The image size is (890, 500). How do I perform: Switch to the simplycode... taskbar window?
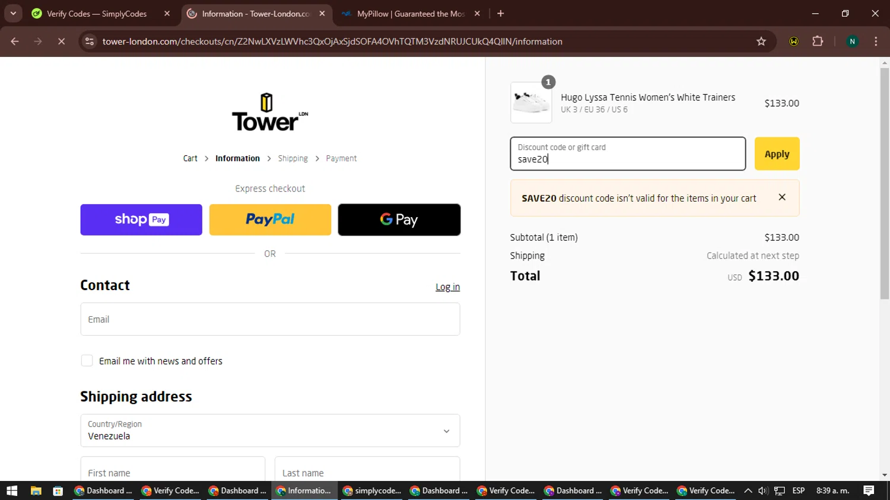[371, 491]
